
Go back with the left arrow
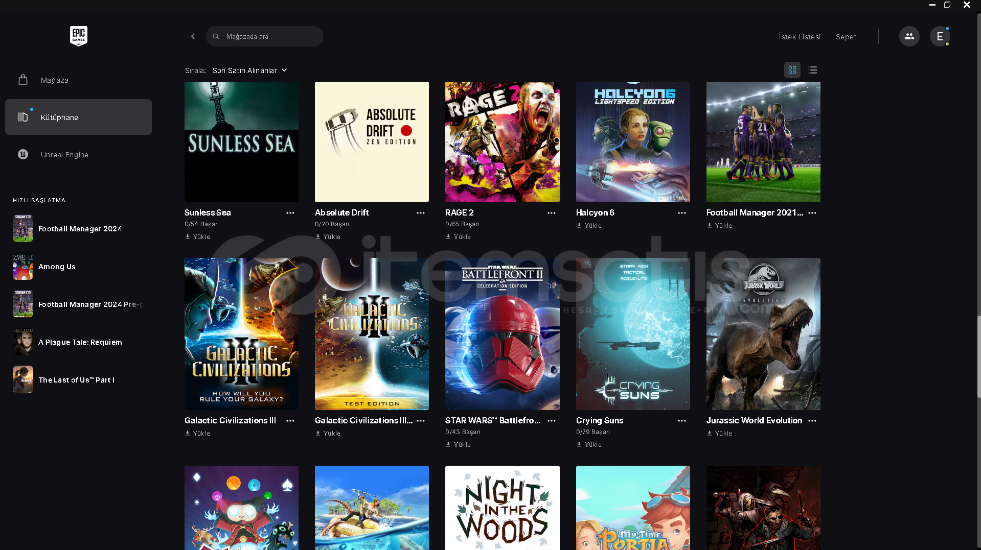[193, 36]
